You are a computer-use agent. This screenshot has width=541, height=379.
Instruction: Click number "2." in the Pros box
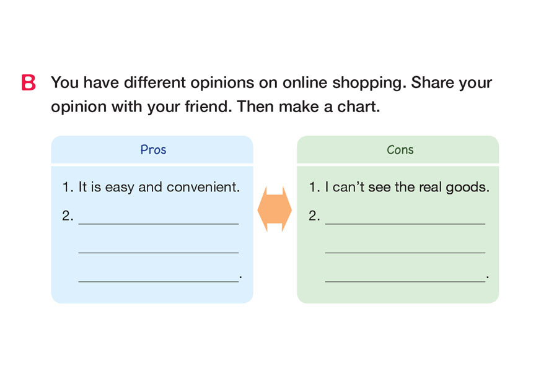68,216
